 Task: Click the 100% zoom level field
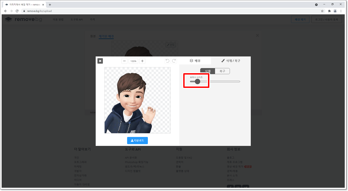[x=133, y=61]
